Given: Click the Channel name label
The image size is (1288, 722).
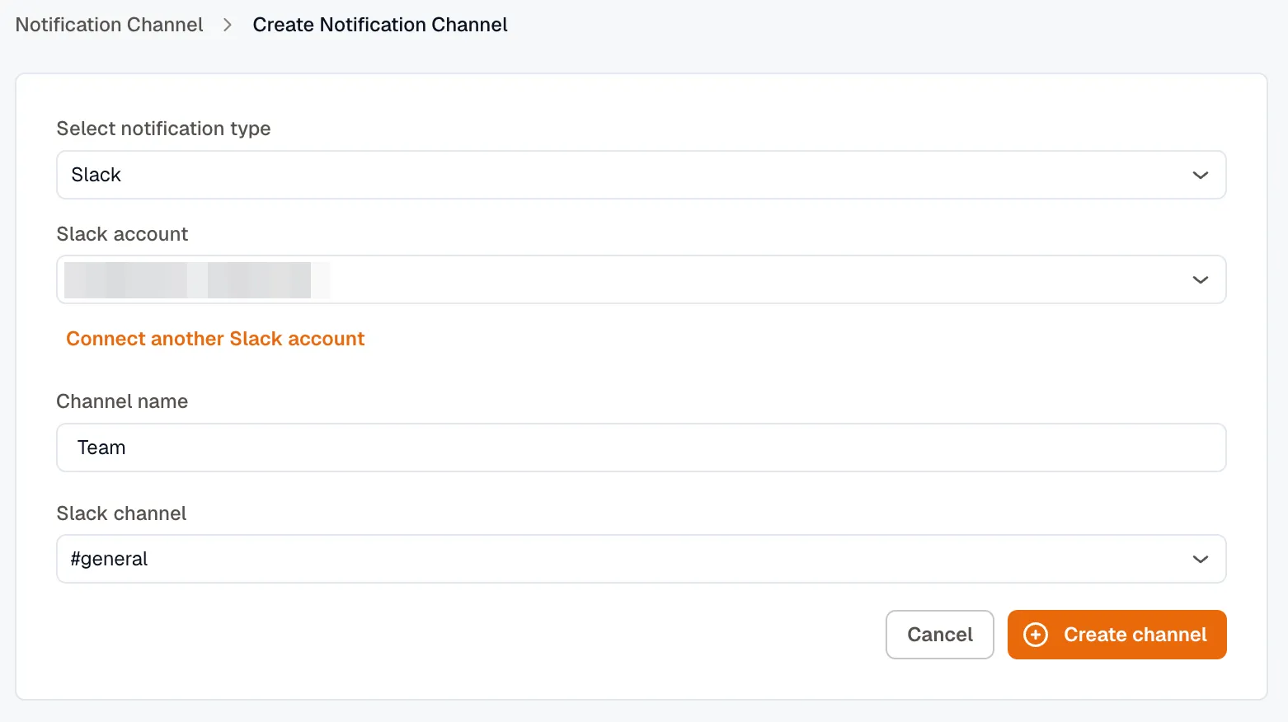Looking at the screenshot, I should pos(122,401).
